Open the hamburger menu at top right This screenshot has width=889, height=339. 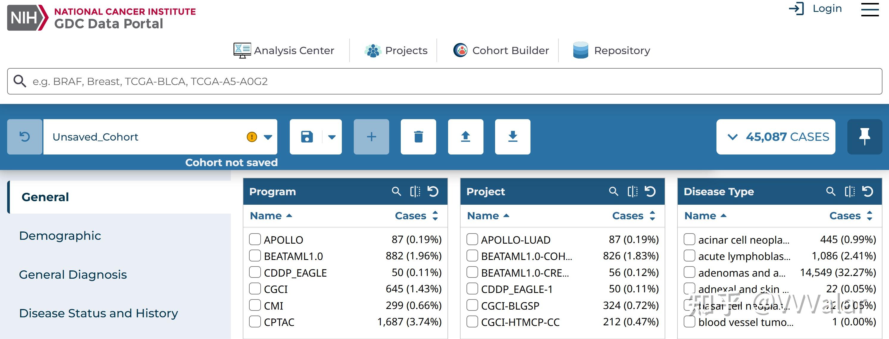(870, 9)
